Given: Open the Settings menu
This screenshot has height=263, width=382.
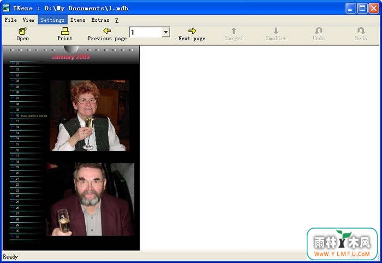Looking at the screenshot, I should click(52, 20).
